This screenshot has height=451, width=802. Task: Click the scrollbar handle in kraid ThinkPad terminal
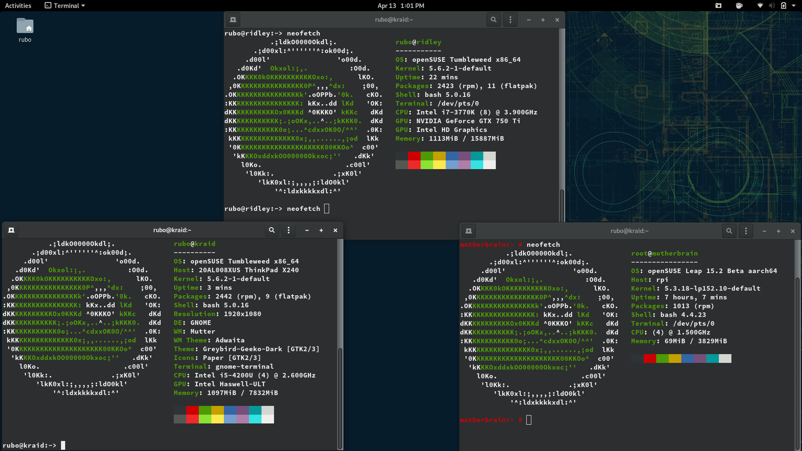pos(340,398)
